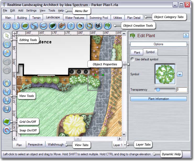Click the first disabled shape-edit tool

[x=7, y=62]
